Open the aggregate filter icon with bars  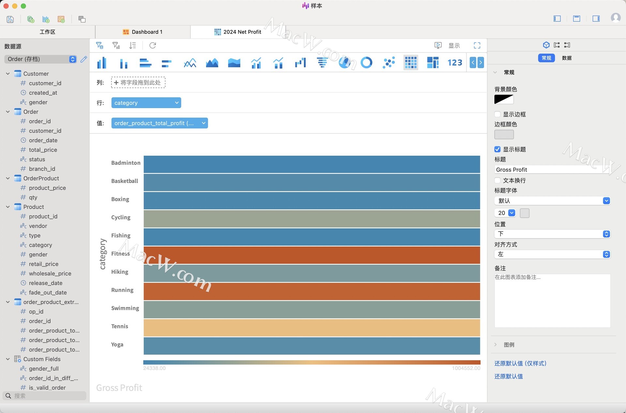[116, 45]
